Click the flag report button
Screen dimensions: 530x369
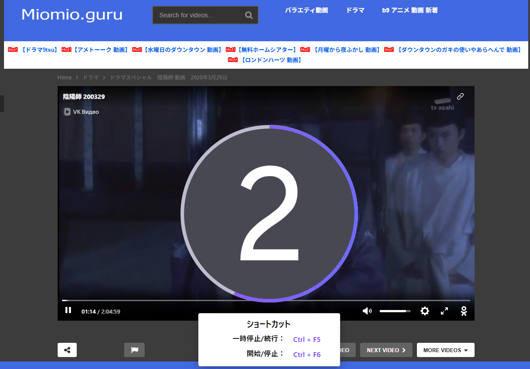(134, 350)
